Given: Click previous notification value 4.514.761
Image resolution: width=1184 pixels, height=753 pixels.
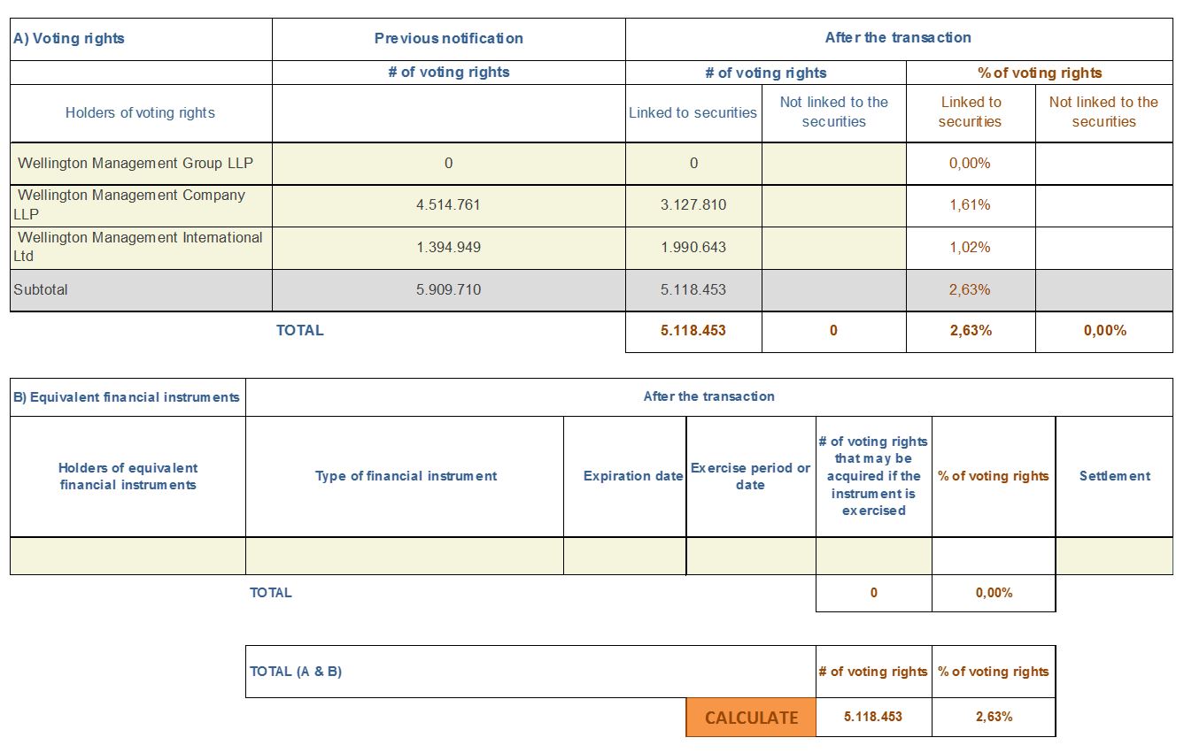Looking at the screenshot, I should click(x=449, y=205).
